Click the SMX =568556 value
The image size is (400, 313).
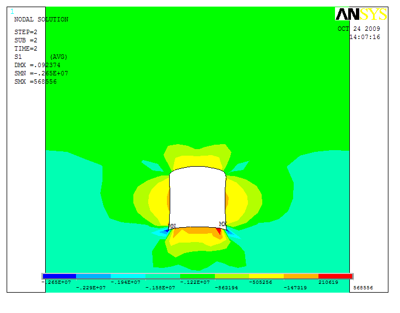click(x=35, y=81)
